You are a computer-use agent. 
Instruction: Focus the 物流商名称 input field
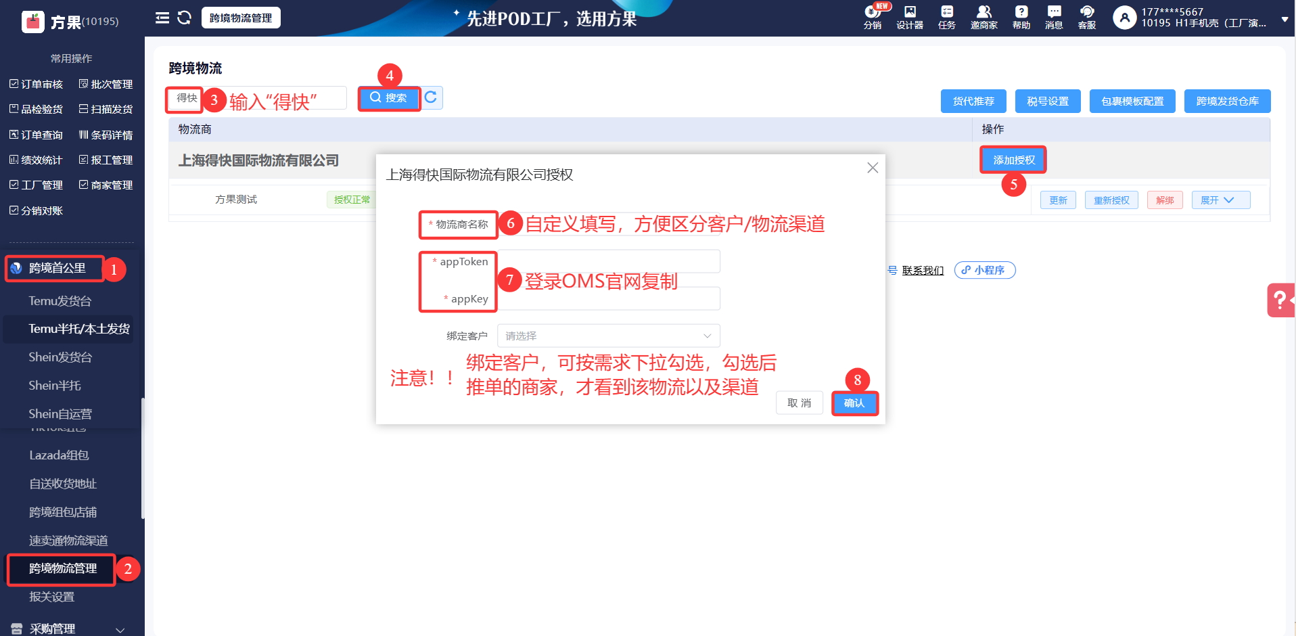coord(608,224)
